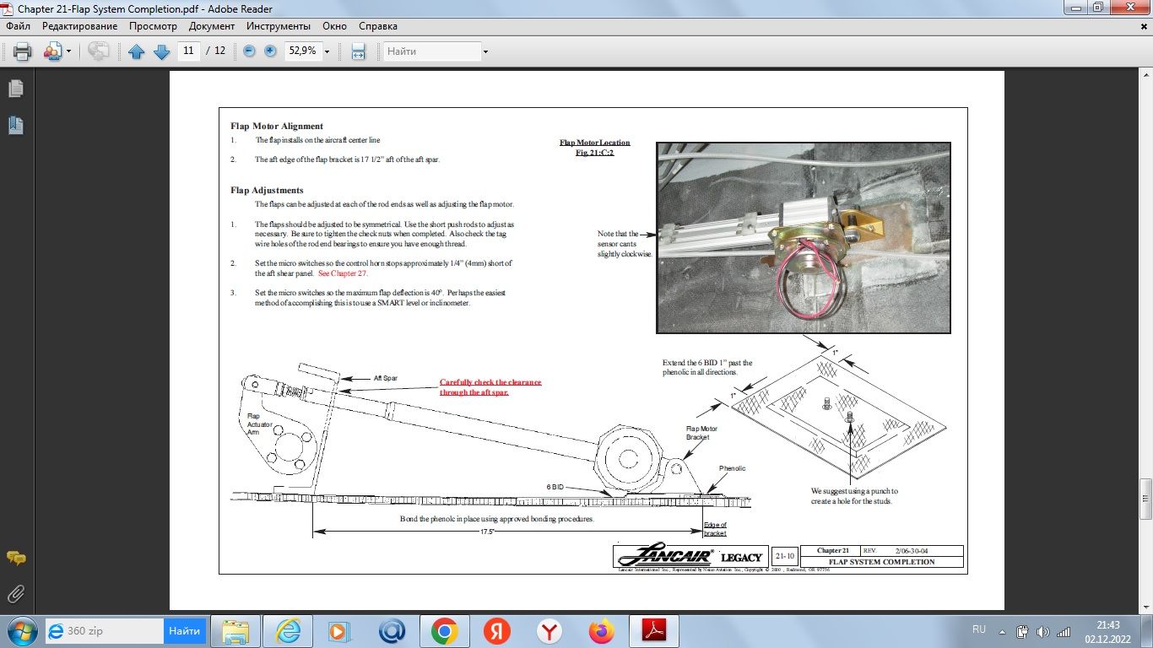The image size is (1153, 648).
Task: Expand the collaborate icon dropdown arrow
Action: 69,51
